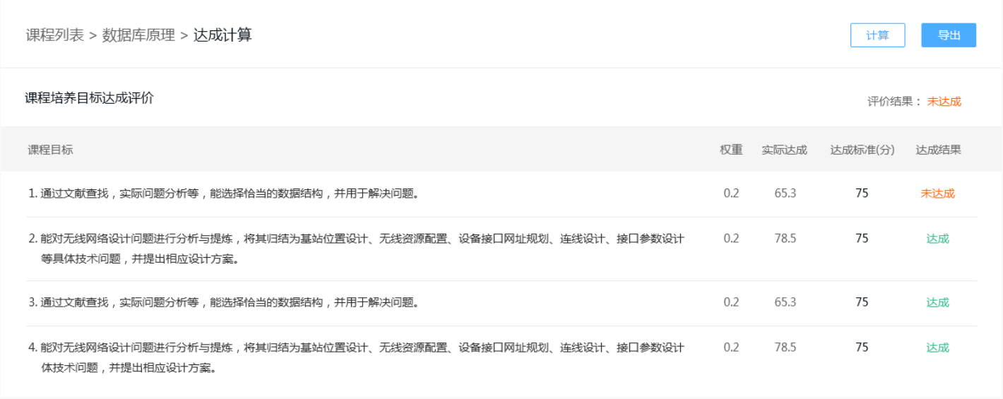Click weight 0.2 in objective 1 row
Screen dimensions: 1003x399
[x=731, y=193]
